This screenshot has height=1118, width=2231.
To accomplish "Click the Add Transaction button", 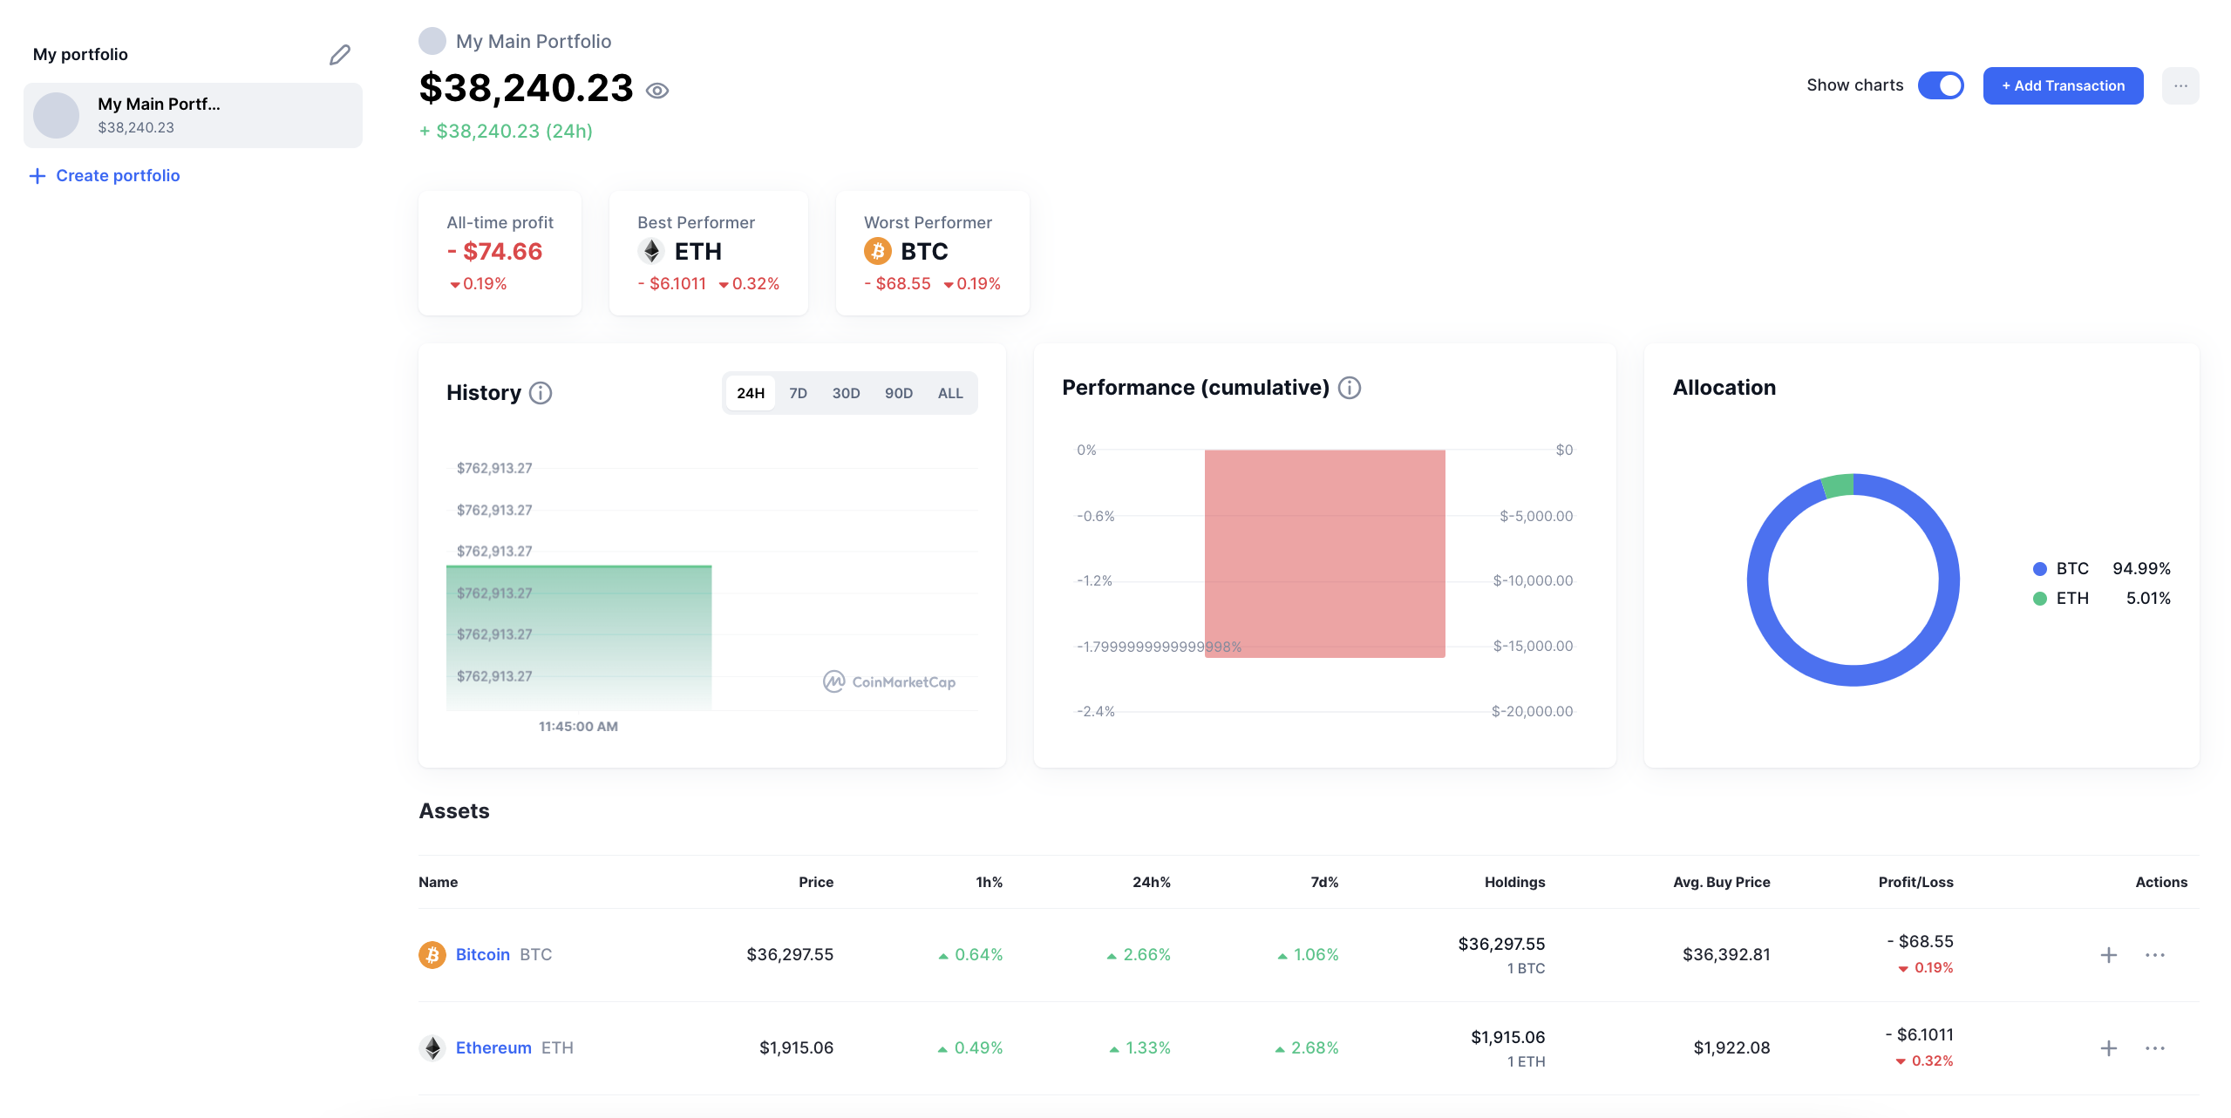I will pyautogui.click(x=2063, y=85).
